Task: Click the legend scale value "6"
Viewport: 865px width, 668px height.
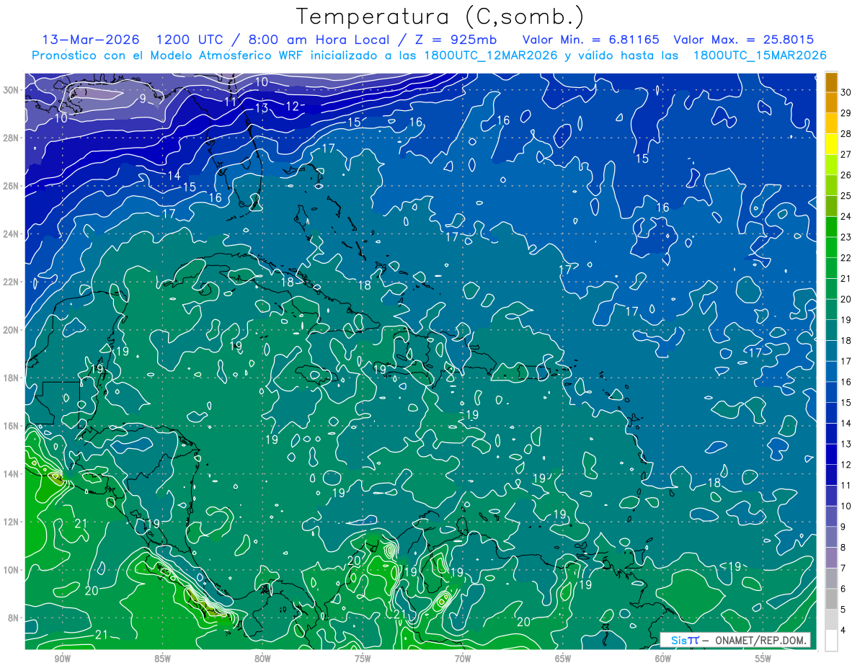Action: tap(844, 589)
